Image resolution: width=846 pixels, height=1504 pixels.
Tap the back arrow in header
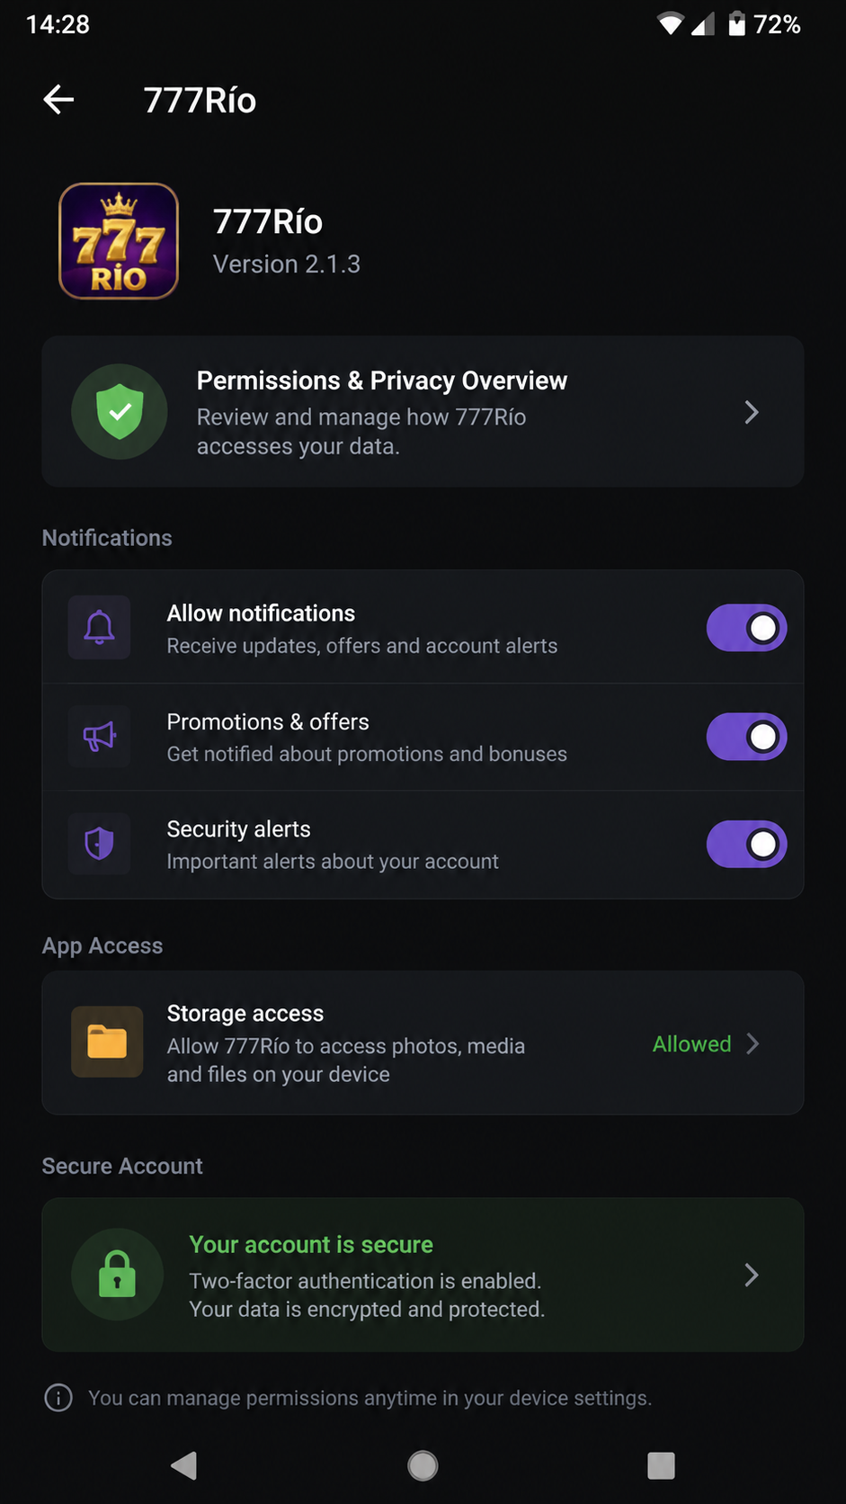pos(58,99)
